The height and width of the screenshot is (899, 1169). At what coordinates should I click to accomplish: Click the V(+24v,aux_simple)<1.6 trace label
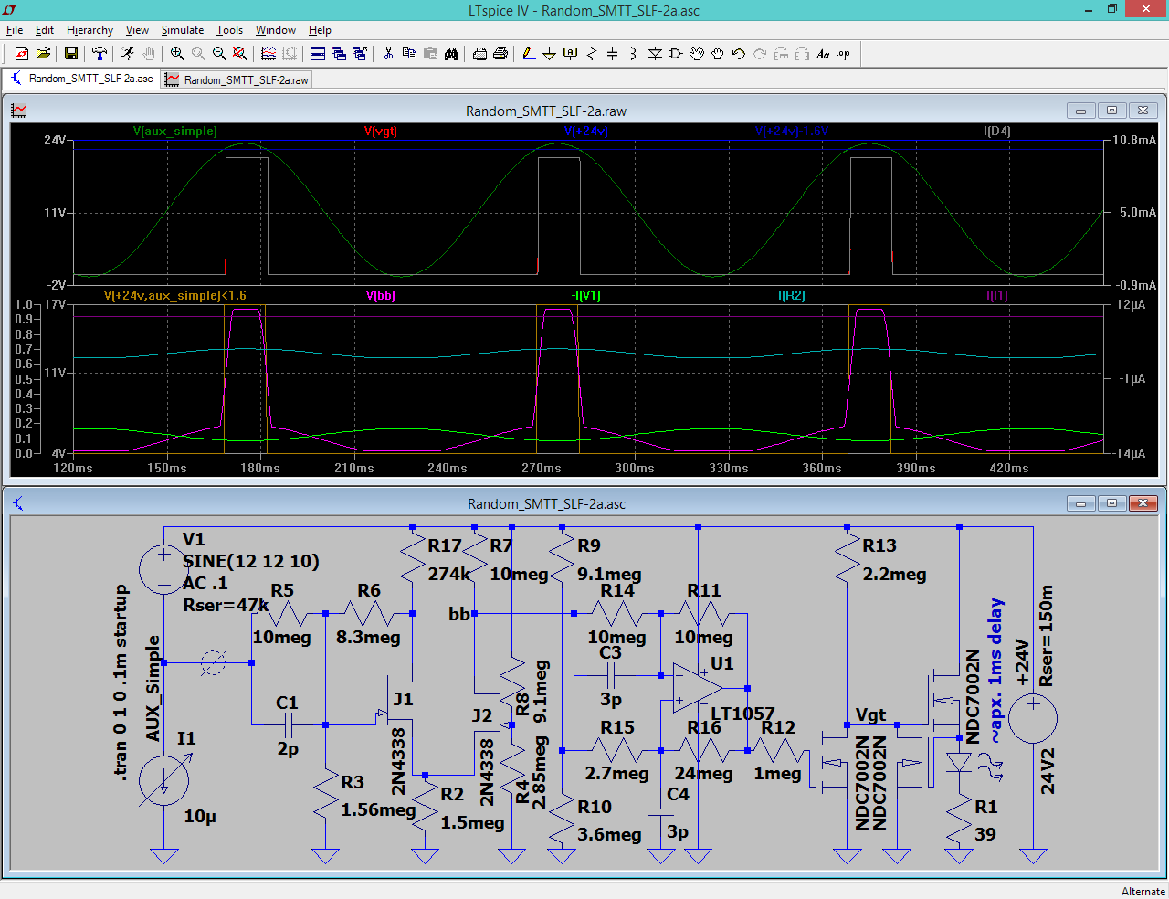click(x=175, y=296)
